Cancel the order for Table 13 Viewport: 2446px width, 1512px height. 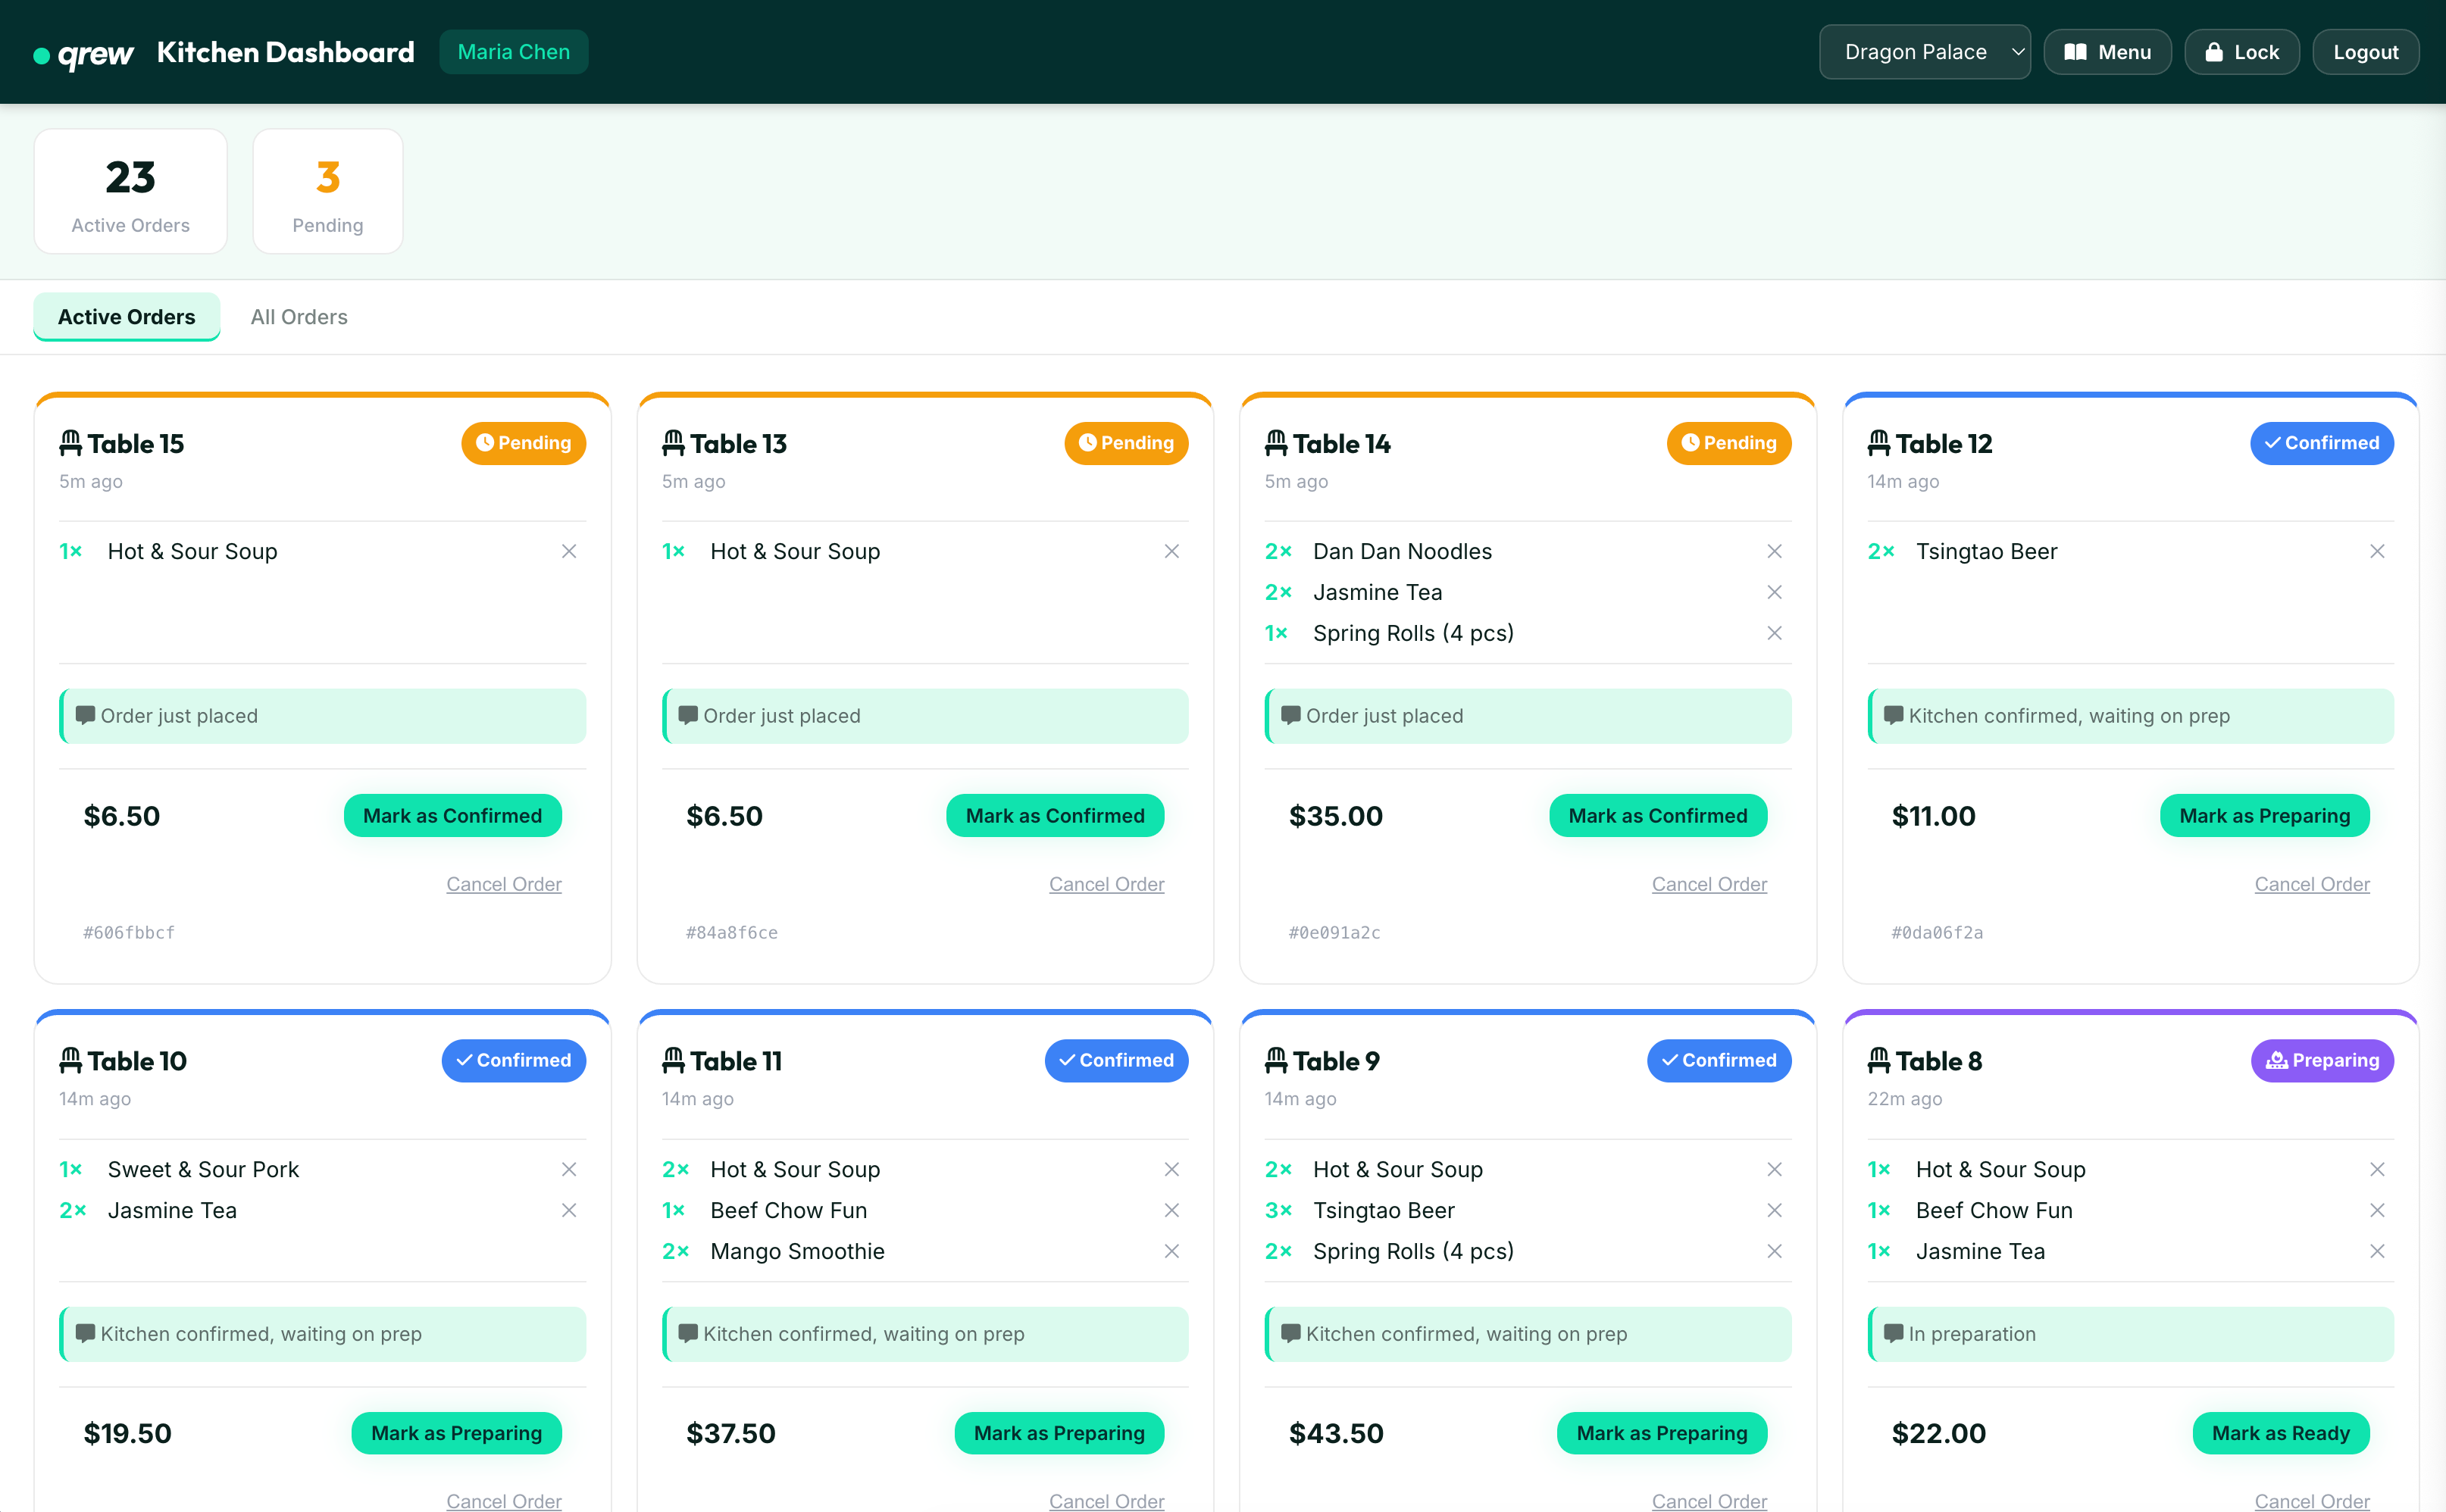click(1106, 884)
